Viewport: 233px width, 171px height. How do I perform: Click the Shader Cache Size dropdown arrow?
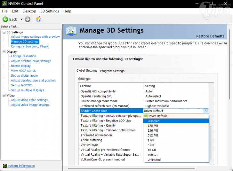pyautogui.click(x=206, y=111)
